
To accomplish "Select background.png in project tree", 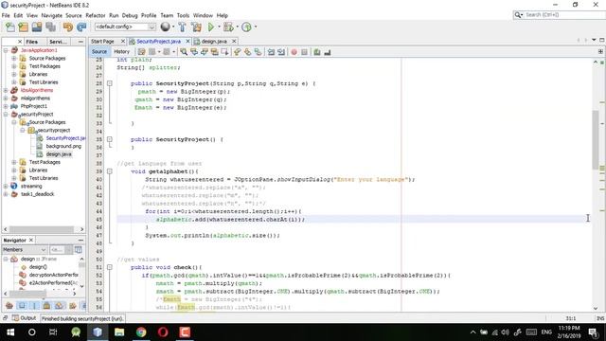I will tap(63, 146).
